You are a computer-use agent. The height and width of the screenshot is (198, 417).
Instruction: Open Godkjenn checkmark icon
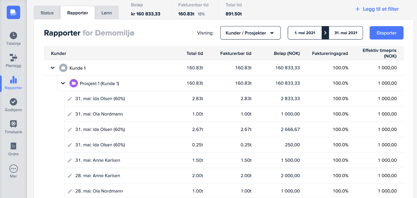tap(13, 102)
